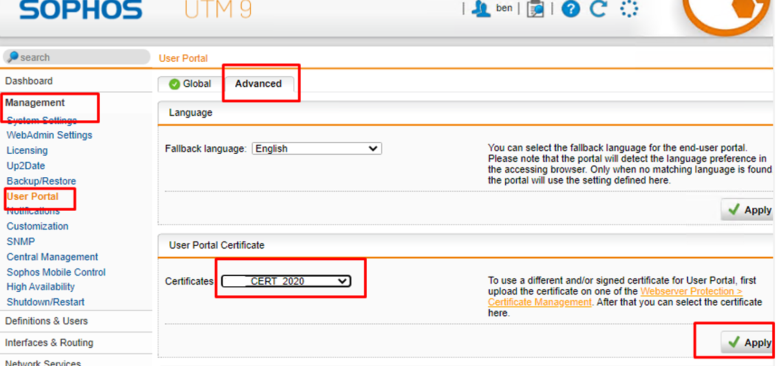Open Backup/Restore

click(x=41, y=181)
